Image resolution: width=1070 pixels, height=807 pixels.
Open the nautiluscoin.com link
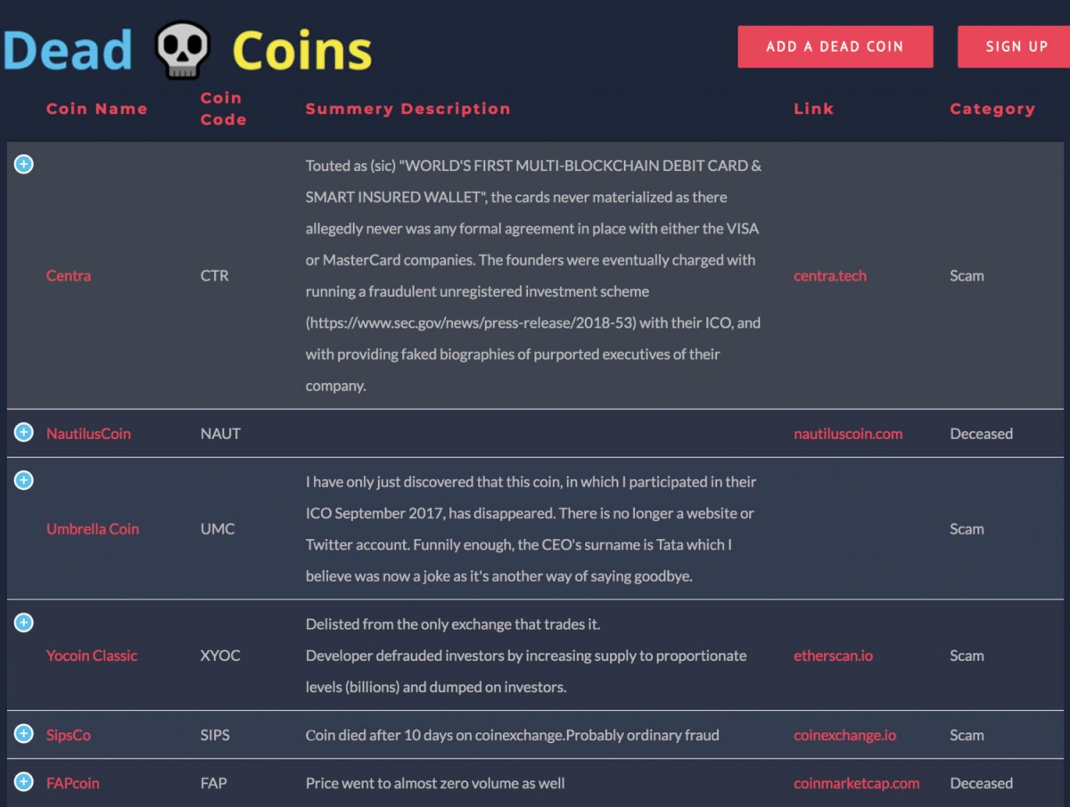click(x=848, y=434)
